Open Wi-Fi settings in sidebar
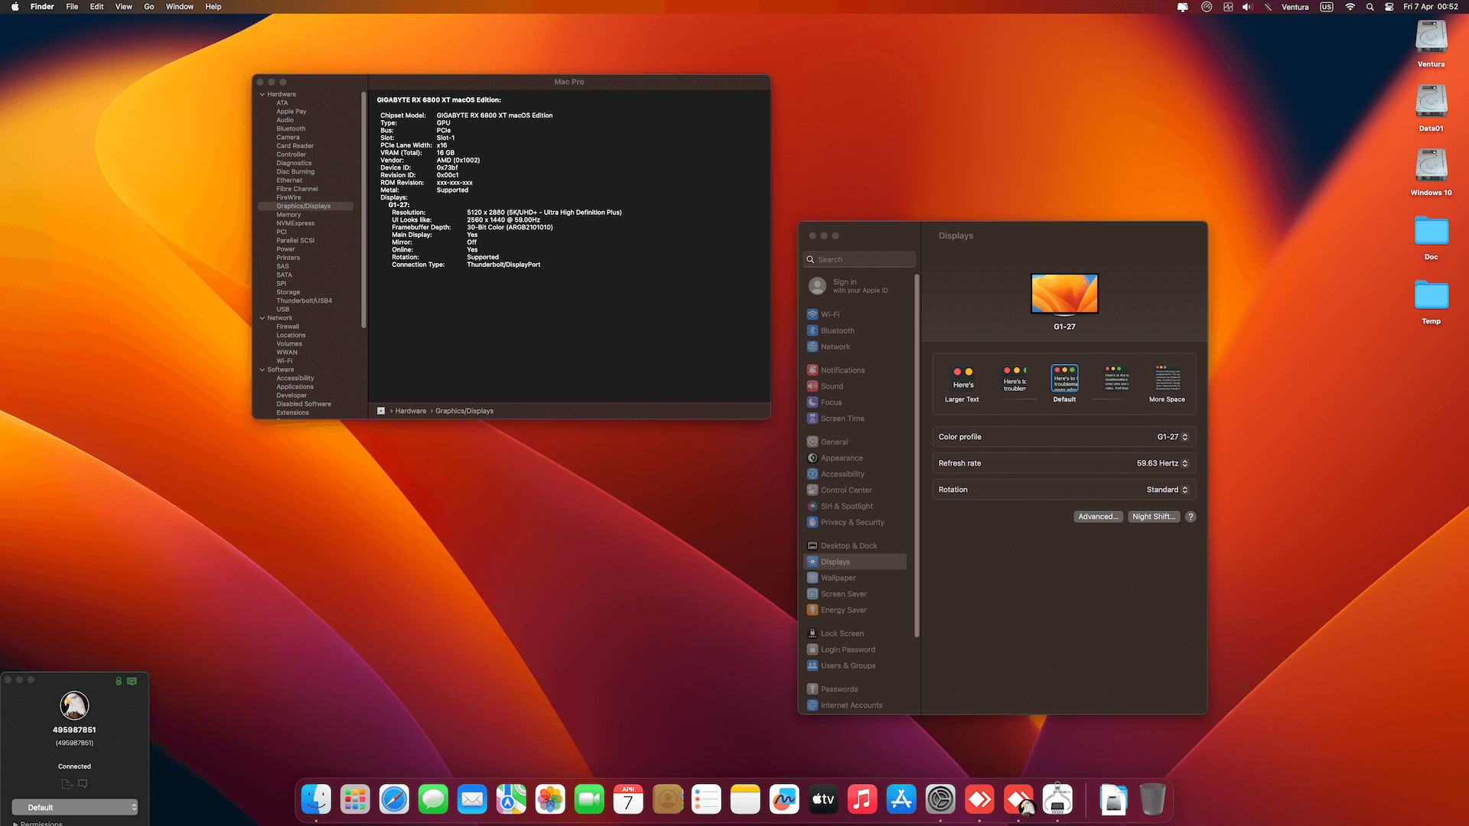Image resolution: width=1469 pixels, height=826 pixels. 855,314
